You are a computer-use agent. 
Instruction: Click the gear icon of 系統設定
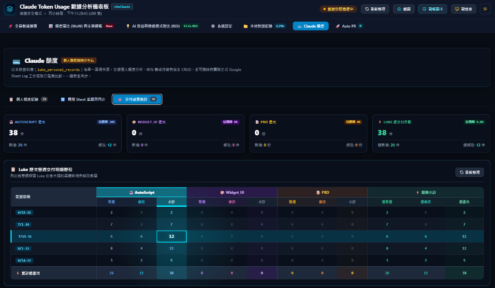point(213,26)
